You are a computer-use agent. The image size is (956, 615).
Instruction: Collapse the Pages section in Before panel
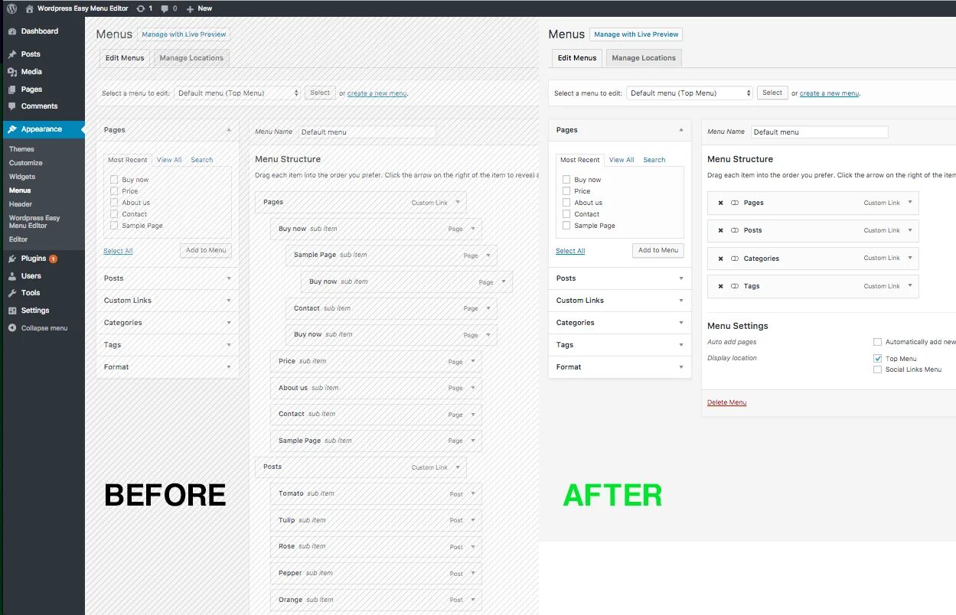click(229, 130)
